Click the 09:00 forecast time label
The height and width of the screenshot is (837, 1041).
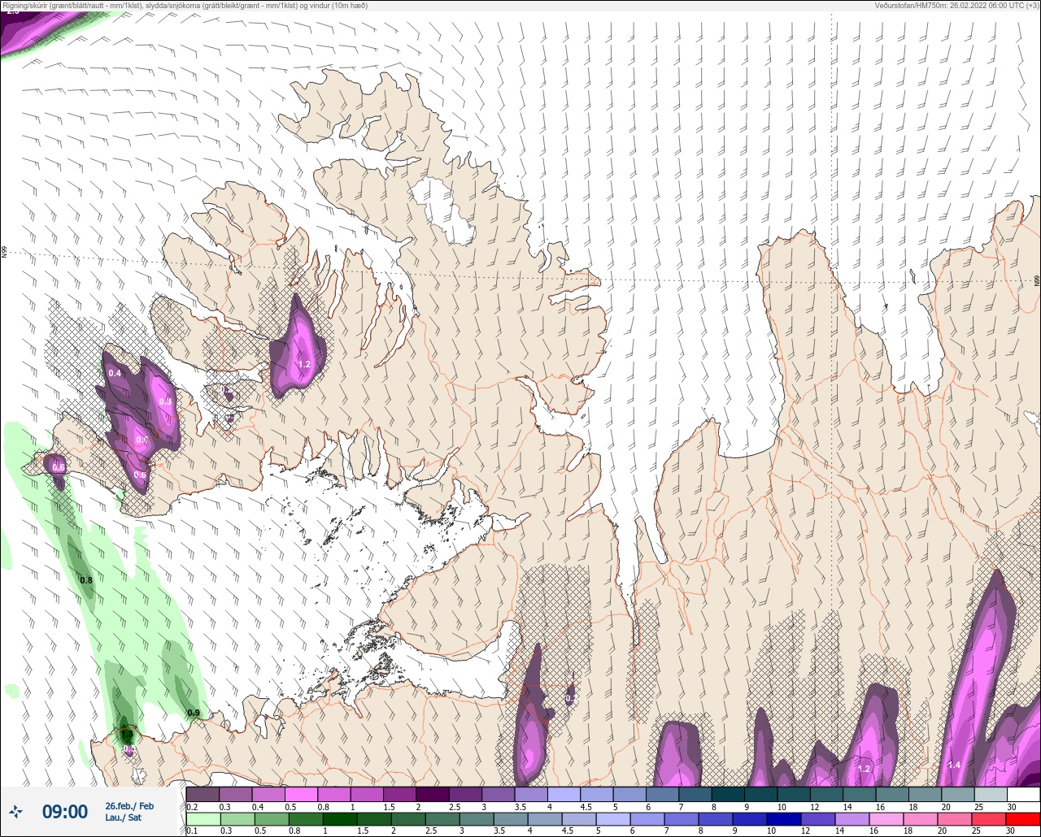pos(65,811)
